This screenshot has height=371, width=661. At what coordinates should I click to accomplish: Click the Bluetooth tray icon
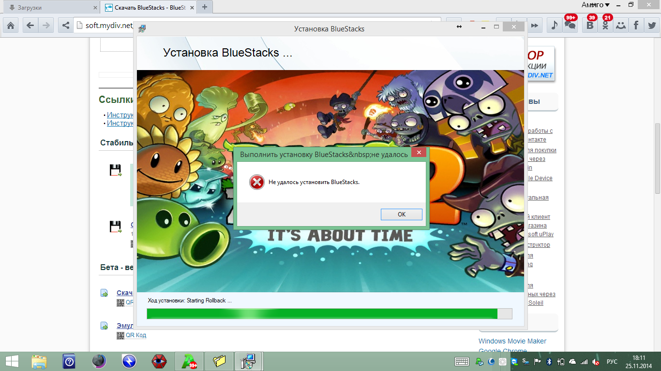tap(549, 361)
